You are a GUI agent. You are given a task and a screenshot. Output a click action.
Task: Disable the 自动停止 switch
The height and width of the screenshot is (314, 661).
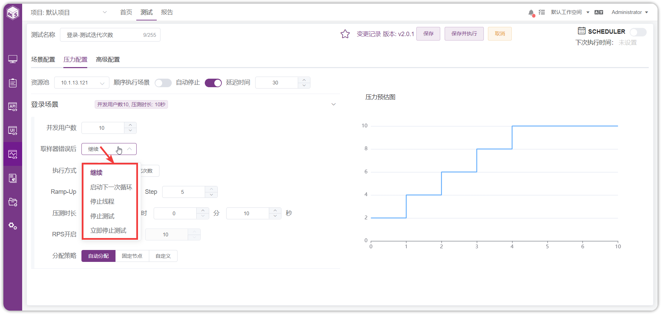click(x=213, y=83)
